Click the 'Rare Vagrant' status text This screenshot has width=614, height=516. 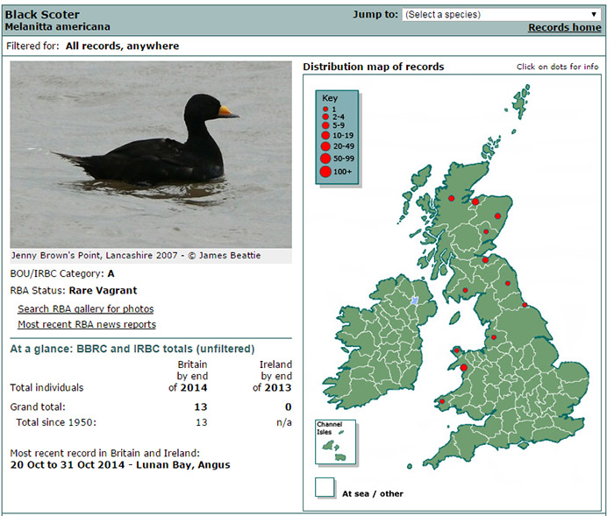(103, 290)
